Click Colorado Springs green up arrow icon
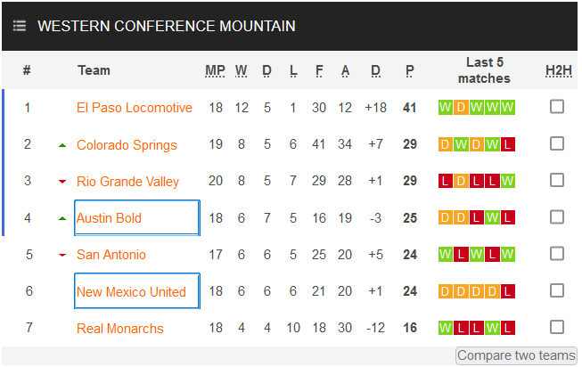582x367 pixels. click(x=62, y=145)
